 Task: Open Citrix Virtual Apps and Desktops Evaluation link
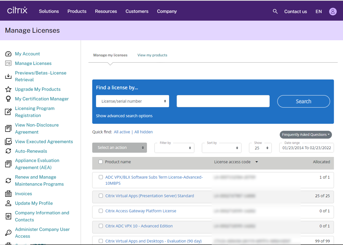click(153, 241)
